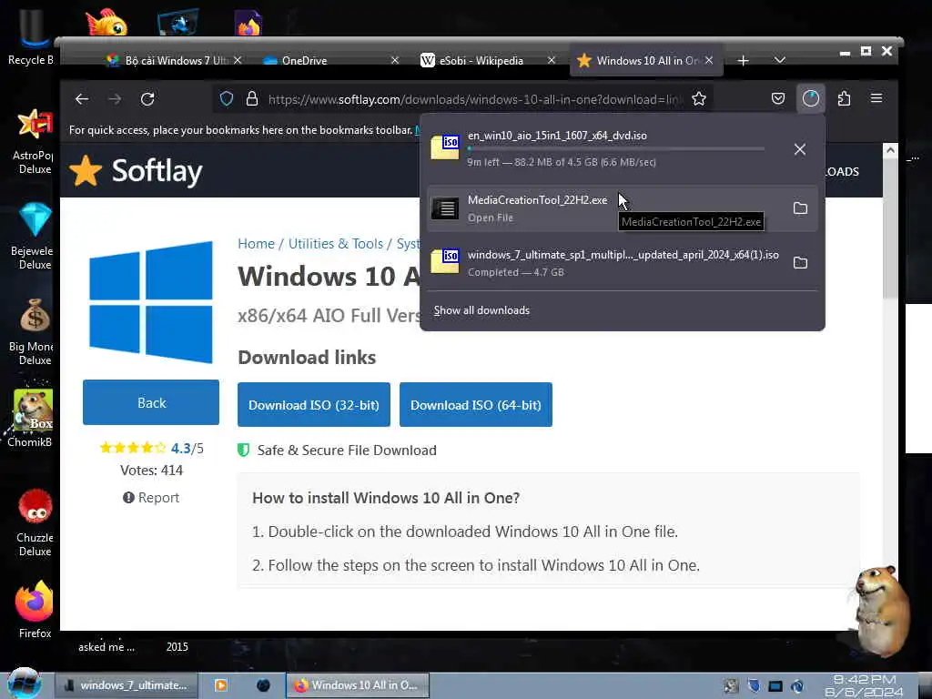This screenshot has height=699, width=932.
Task: Select the AstroPop Deluxe desktop icon
Action: pos(34,143)
